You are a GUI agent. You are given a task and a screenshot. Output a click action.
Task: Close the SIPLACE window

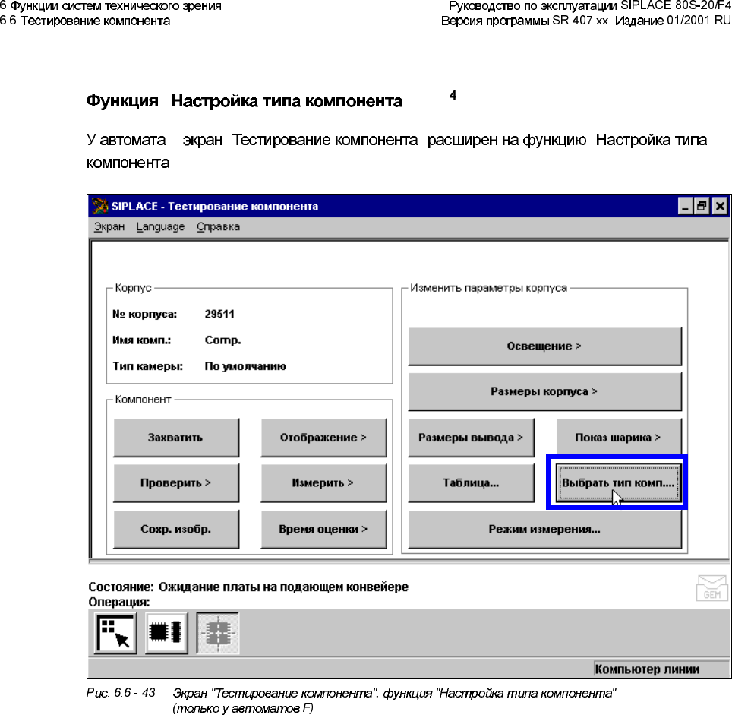[720, 206]
